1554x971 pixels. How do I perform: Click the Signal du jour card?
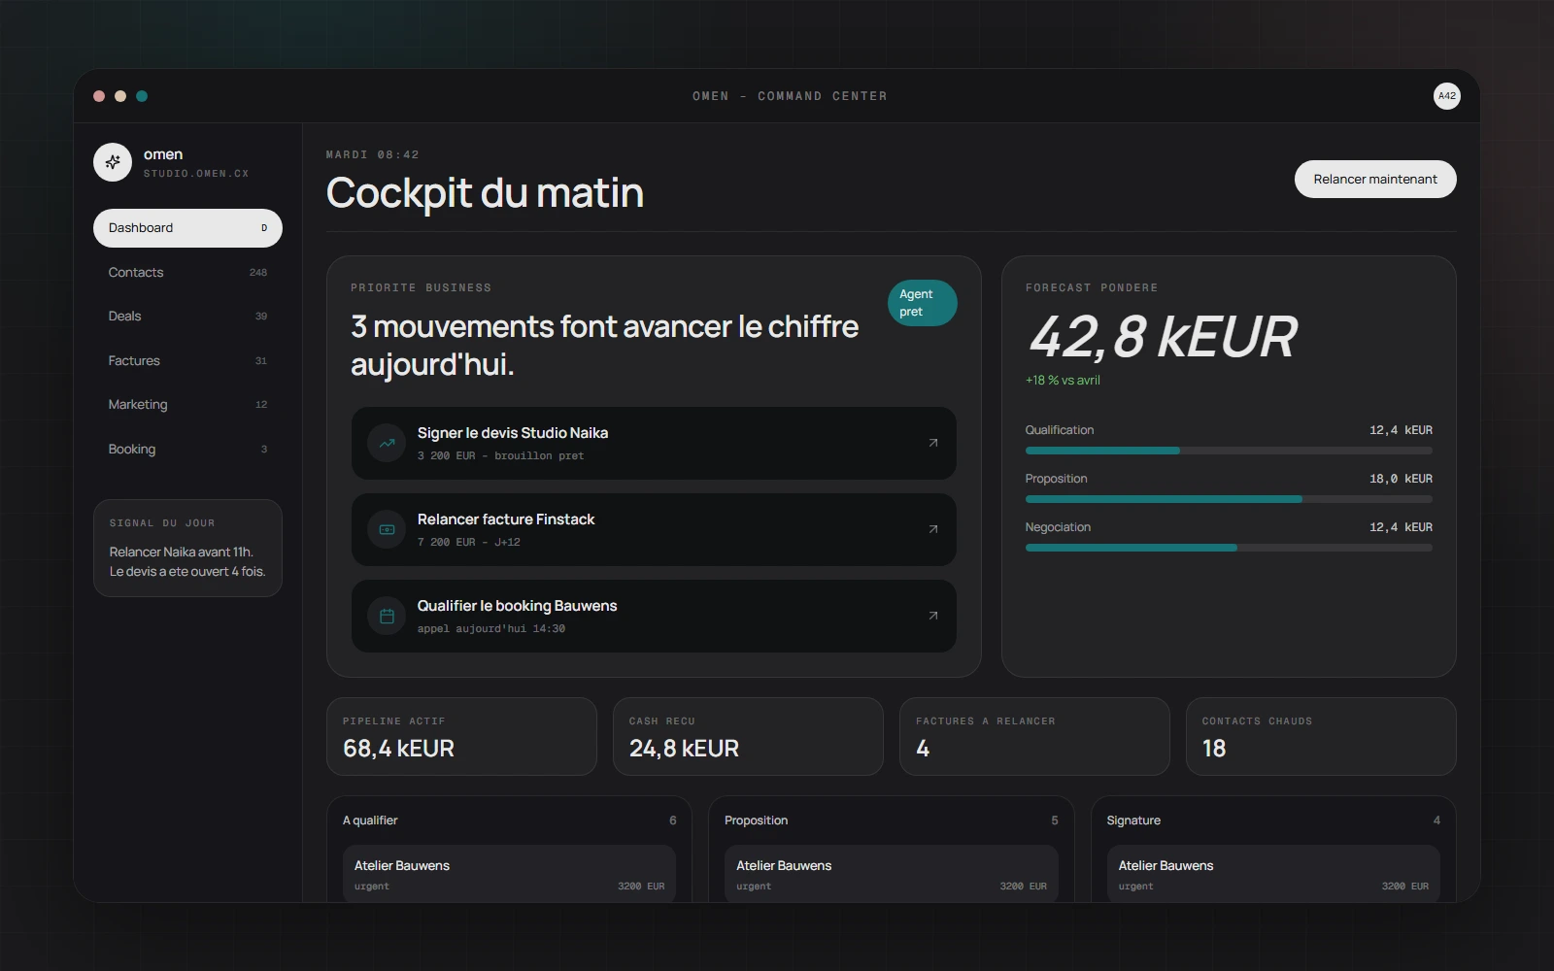187,548
